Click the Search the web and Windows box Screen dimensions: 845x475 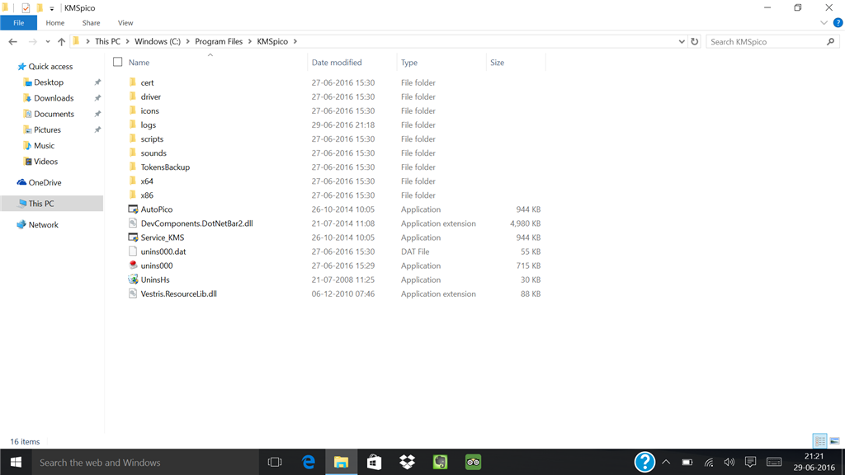(x=145, y=462)
